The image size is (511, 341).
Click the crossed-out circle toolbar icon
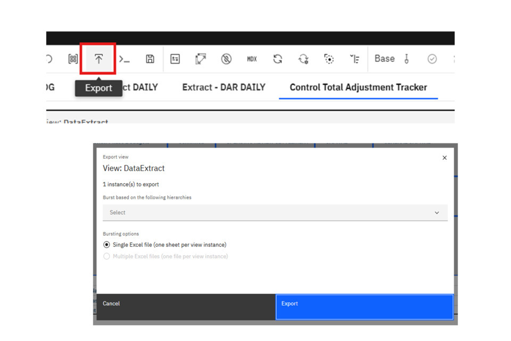(x=226, y=59)
